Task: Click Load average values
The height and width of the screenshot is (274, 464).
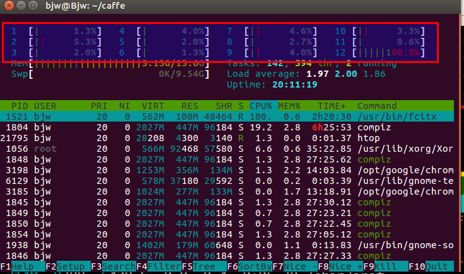Action: pyautogui.click(x=345, y=74)
